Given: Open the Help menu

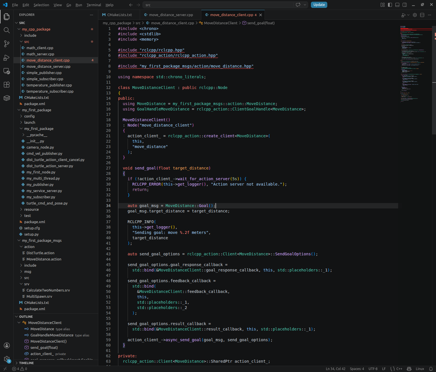Looking at the screenshot, I should 110,5.
